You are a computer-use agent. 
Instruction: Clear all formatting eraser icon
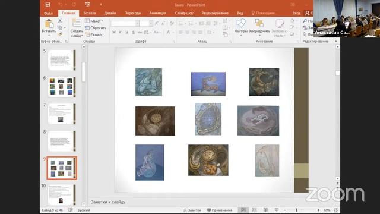click(x=172, y=23)
